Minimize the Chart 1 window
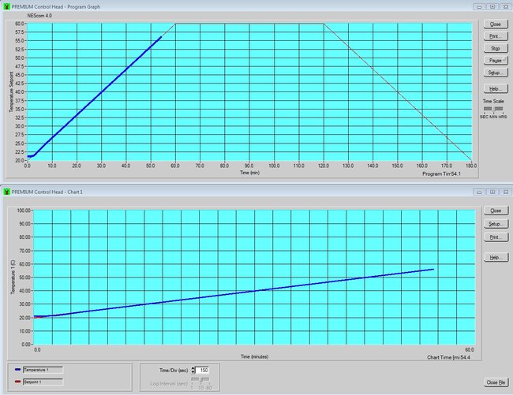513x395 pixels. click(x=478, y=191)
